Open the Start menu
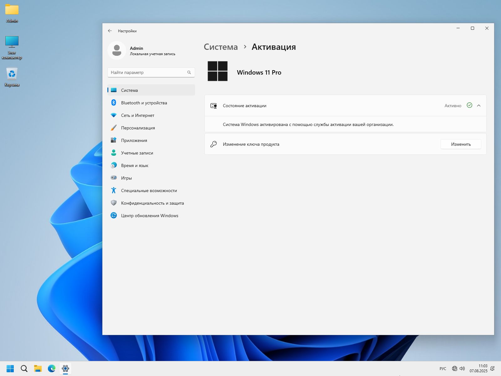Viewport: 501px width, 376px height. (10, 368)
